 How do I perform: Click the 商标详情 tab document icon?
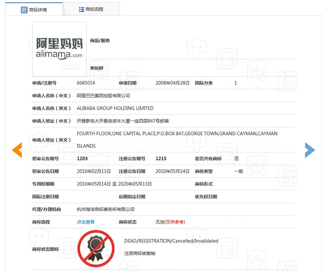coord(24,10)
